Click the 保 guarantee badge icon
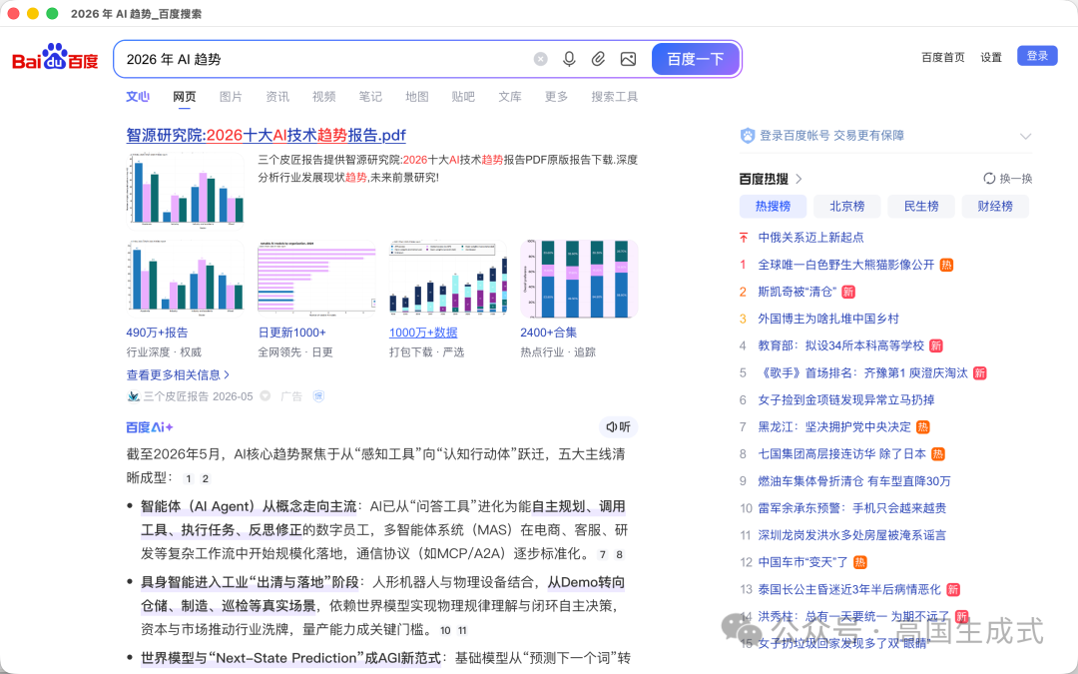Viewport: 1078px width, 674px height. pyautogui.click(x=318, y=396)
